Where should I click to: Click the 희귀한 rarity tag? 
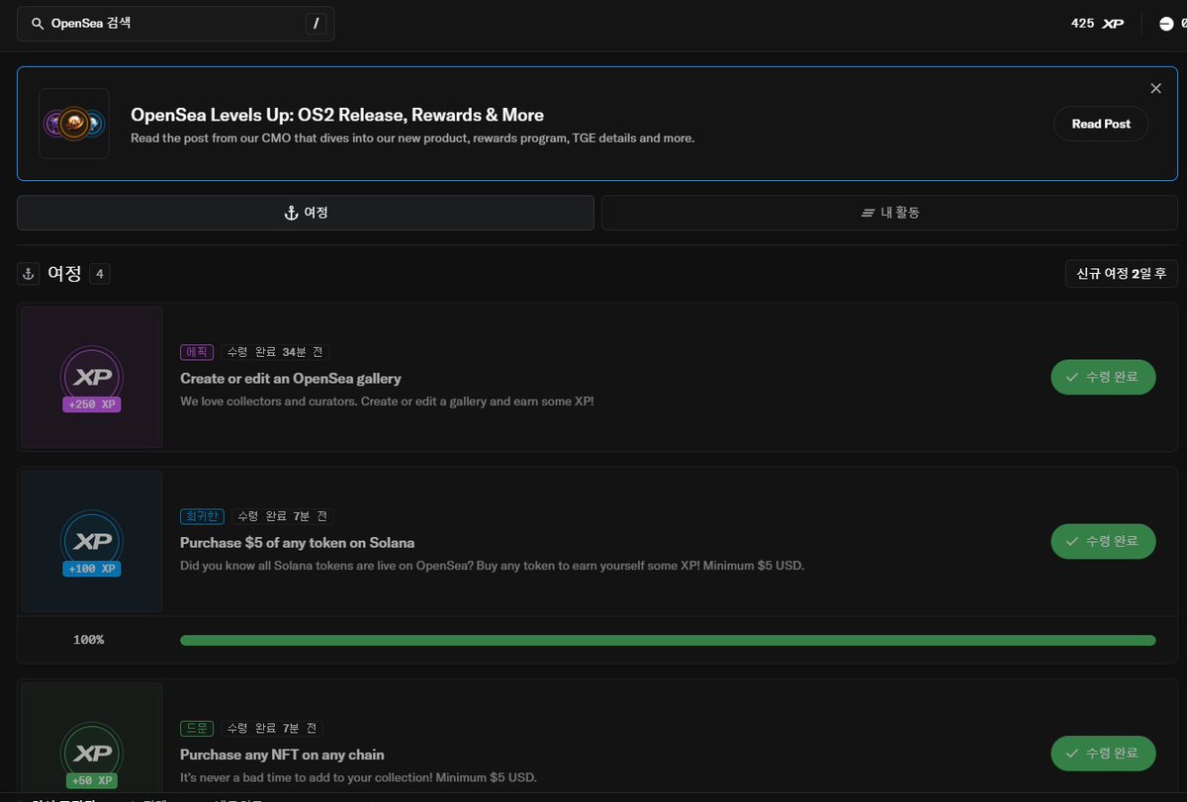point(203,516)
